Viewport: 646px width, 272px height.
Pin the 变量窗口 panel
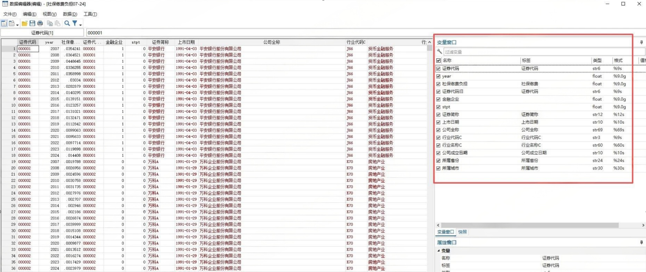click(x=641, y=42)
